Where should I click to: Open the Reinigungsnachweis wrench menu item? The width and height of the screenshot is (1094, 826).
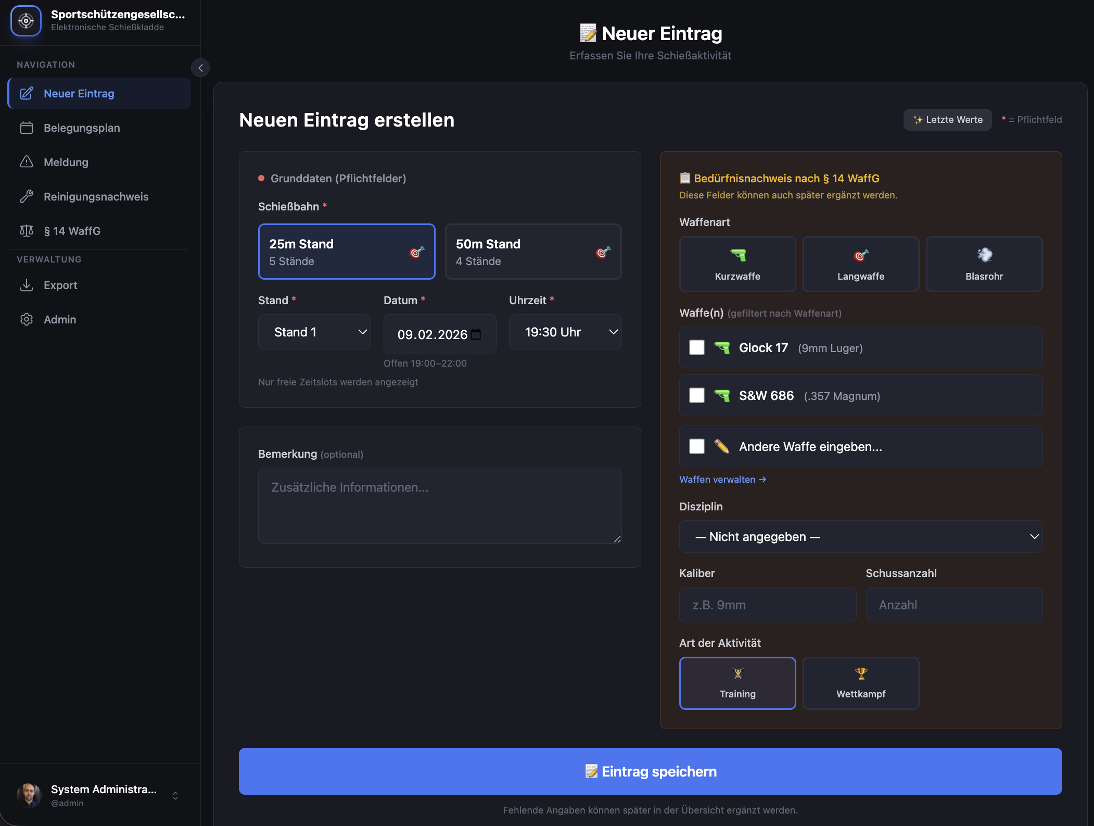point(96,196)
